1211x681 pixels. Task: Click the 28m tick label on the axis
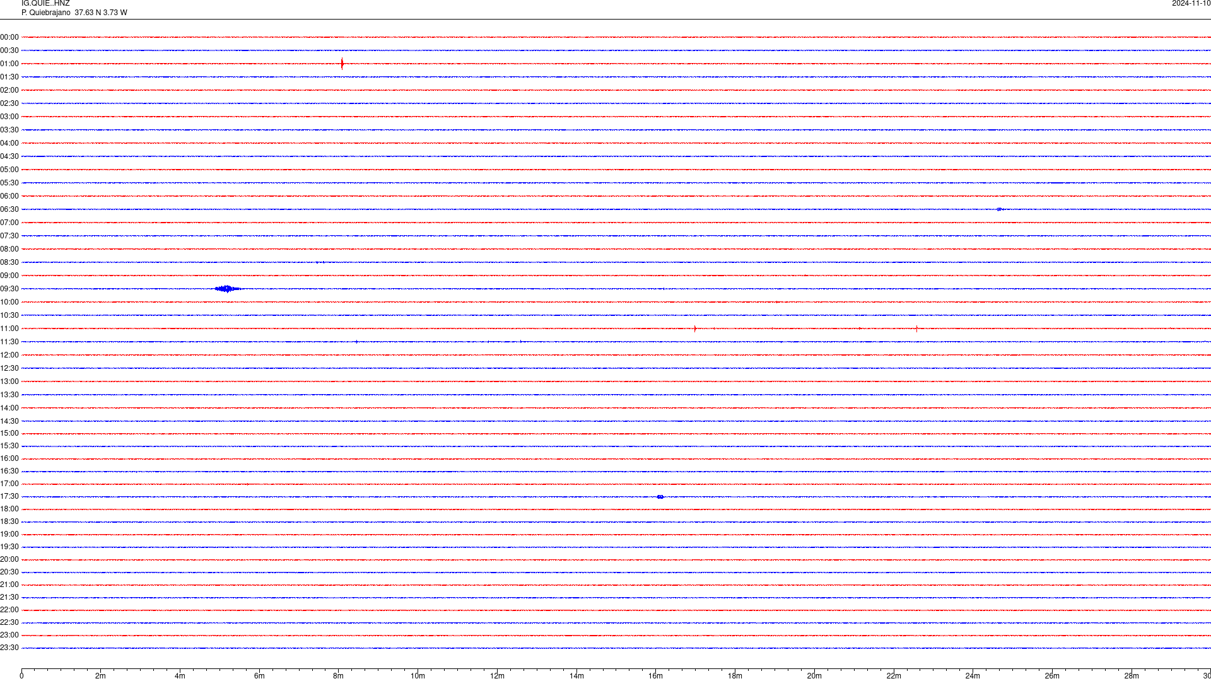tap(1132, 676)
